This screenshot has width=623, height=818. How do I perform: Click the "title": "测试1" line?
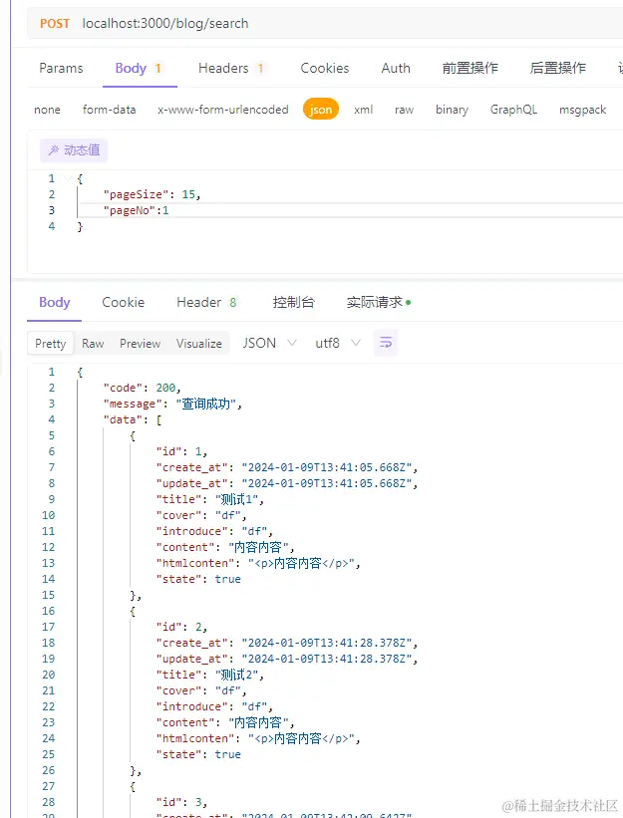tap(210, 499)
